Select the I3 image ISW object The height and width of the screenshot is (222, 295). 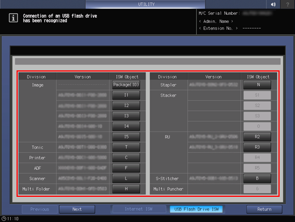point(126,116)
